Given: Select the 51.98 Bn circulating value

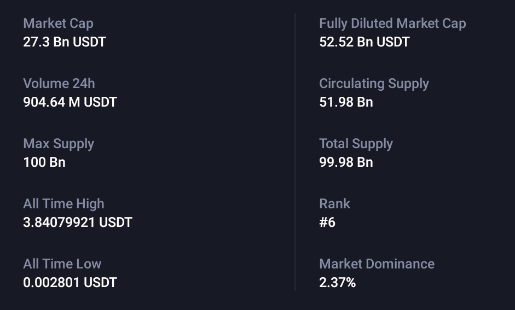Looking at the screenshot, I should [x=346, y=102].
